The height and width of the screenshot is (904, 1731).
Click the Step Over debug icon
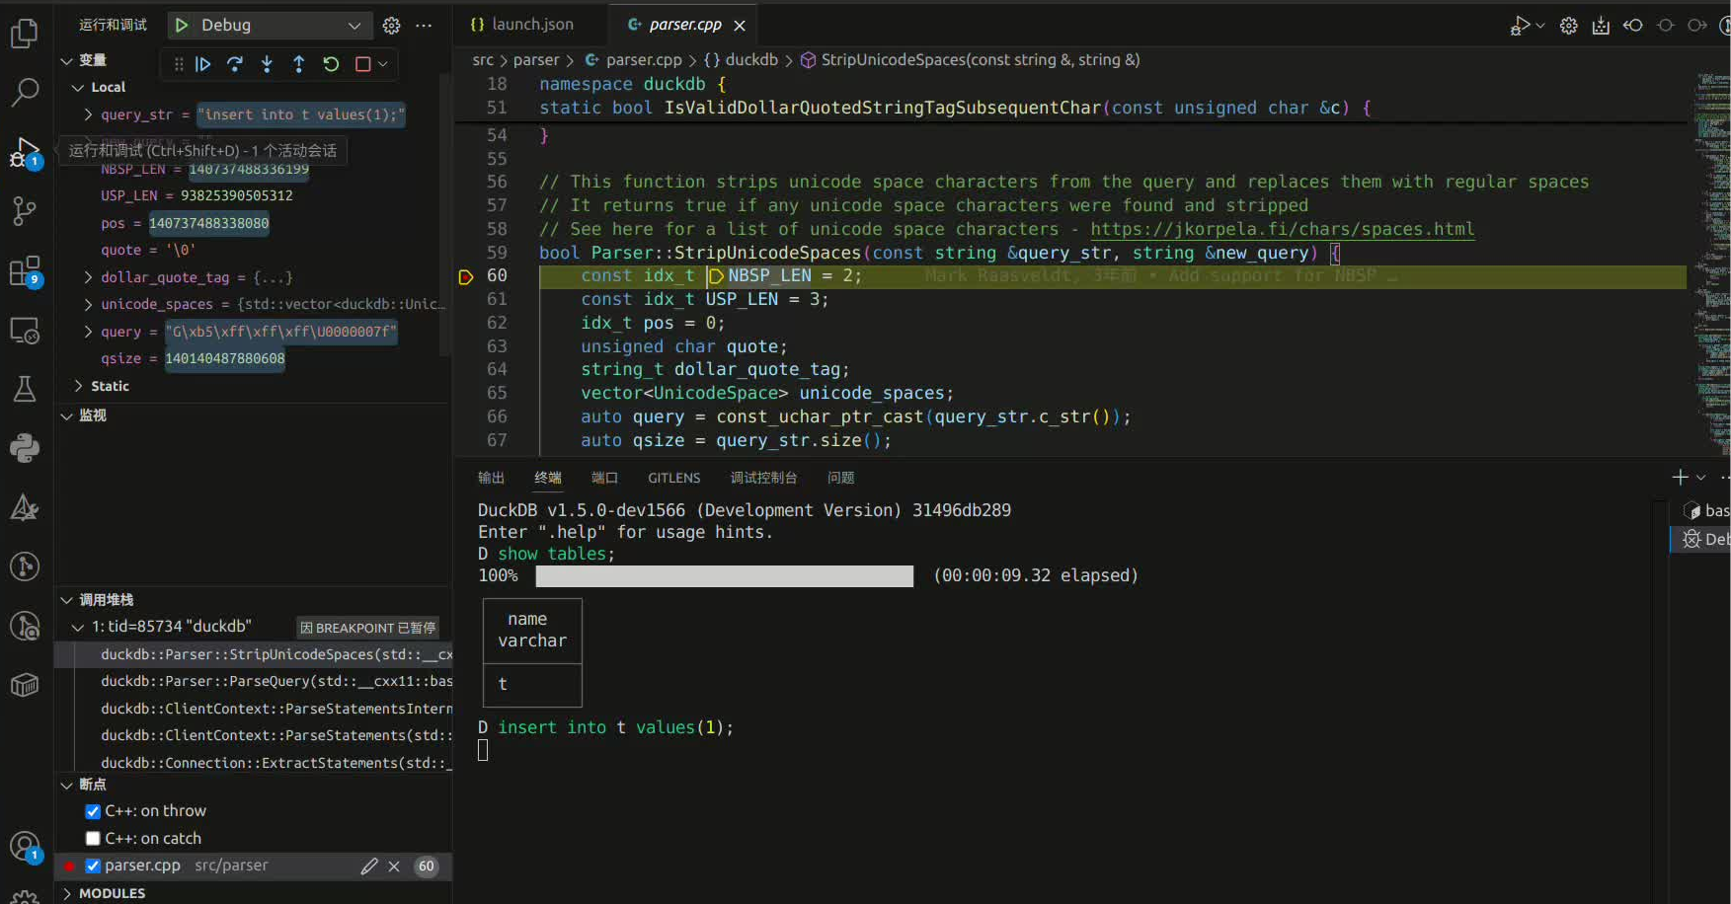(235, 64)
